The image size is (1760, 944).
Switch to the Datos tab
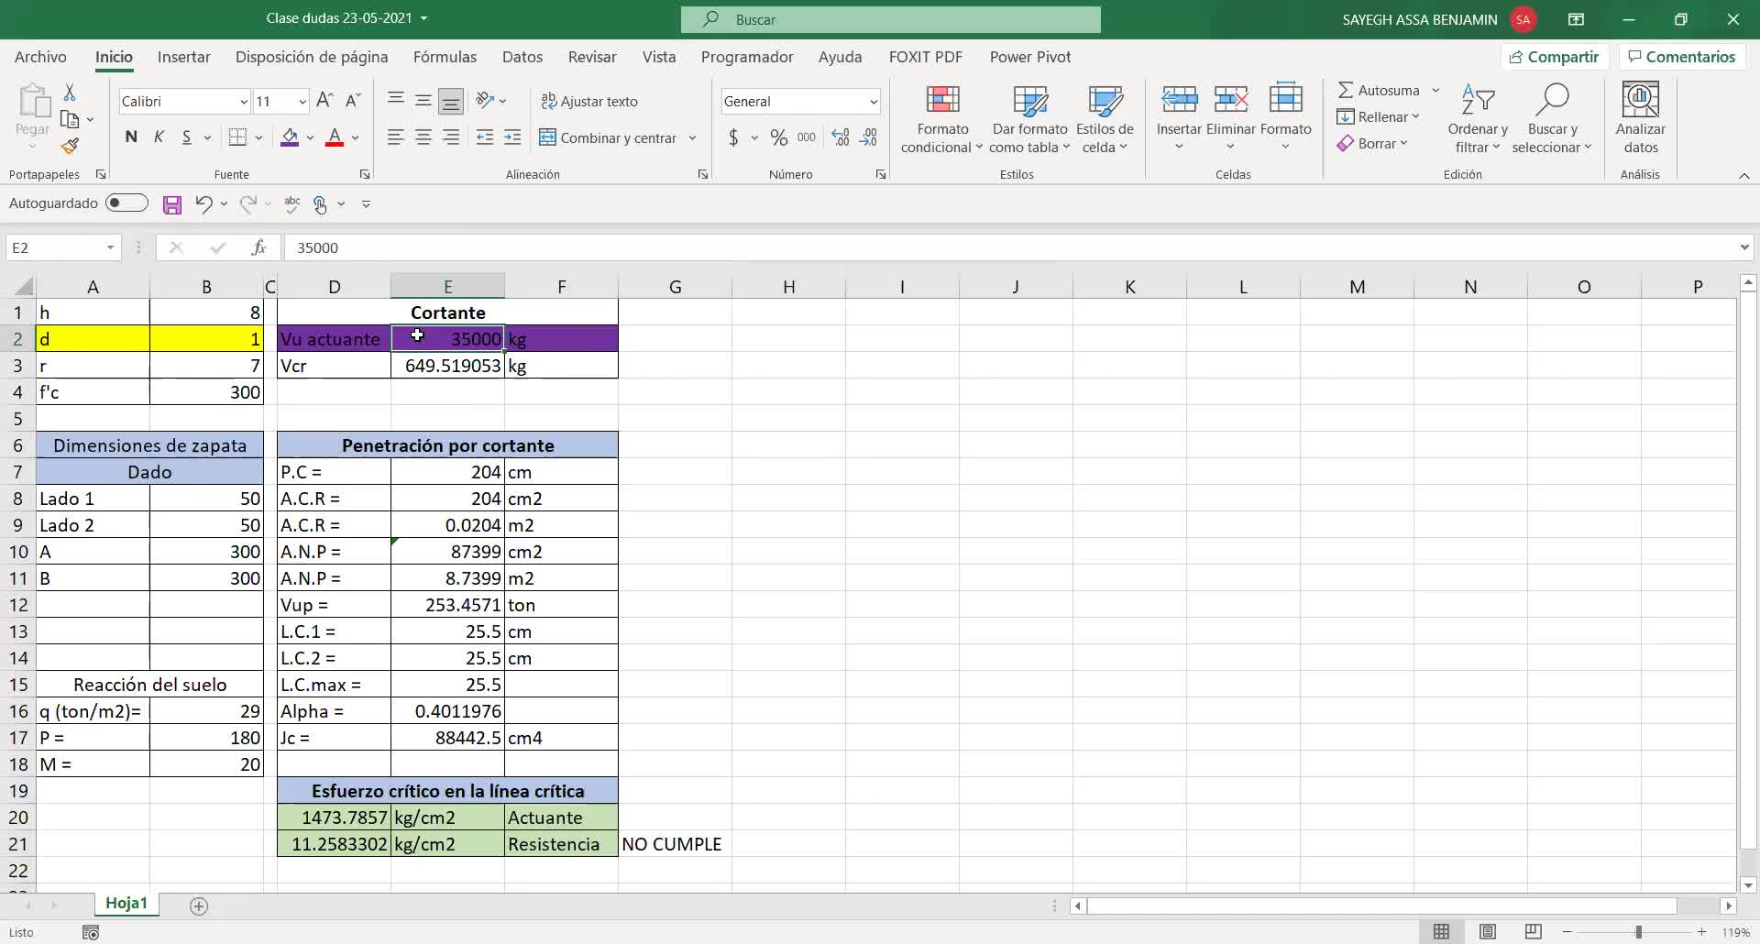coord(522,57)
